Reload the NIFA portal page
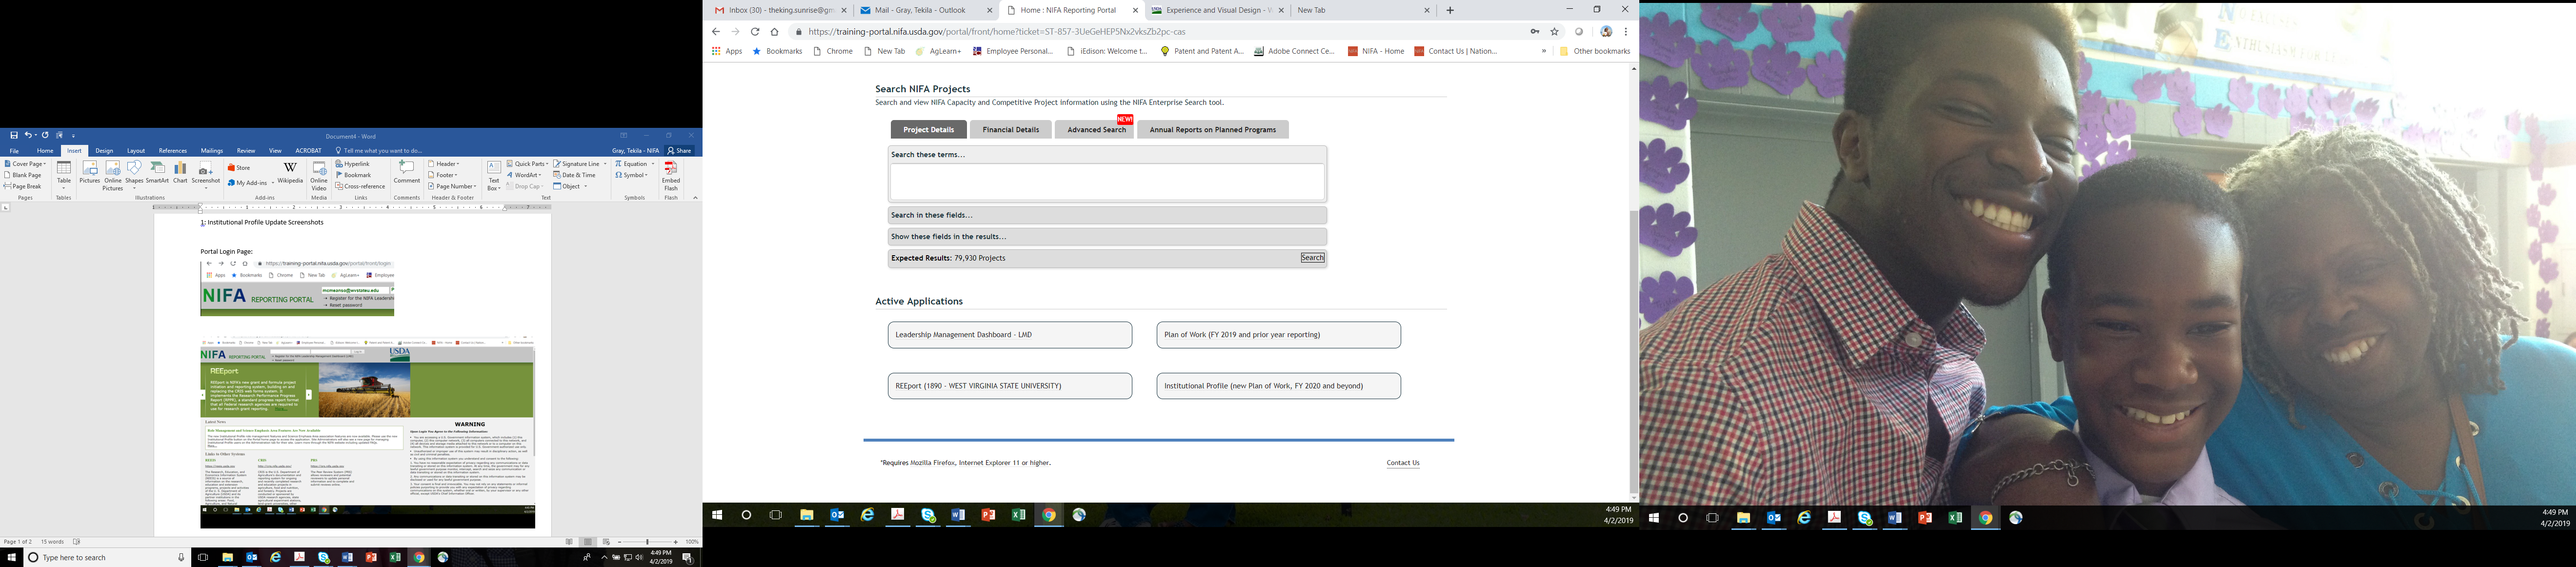The image size is (2576, 567). [x=755, y=32]
